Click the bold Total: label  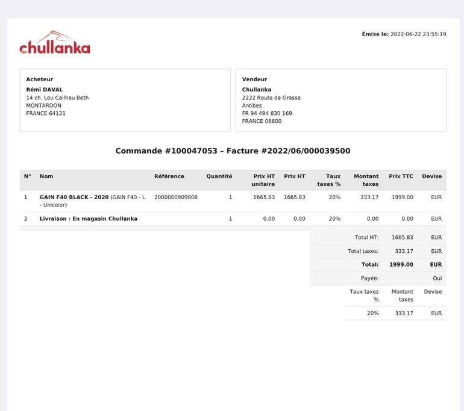tap(370, 264)
